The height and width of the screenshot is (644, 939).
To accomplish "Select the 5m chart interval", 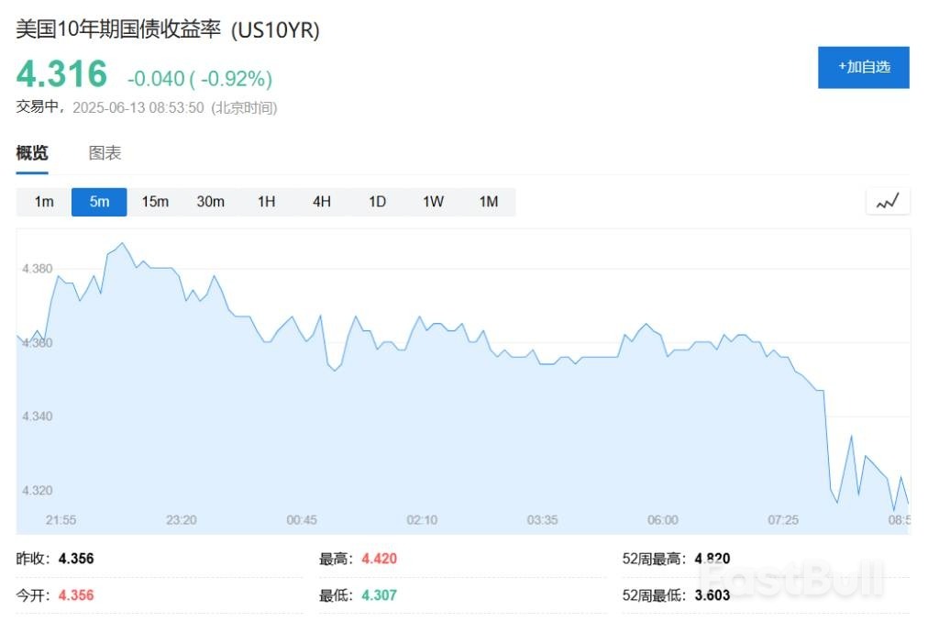I will (x=98, y=201).
